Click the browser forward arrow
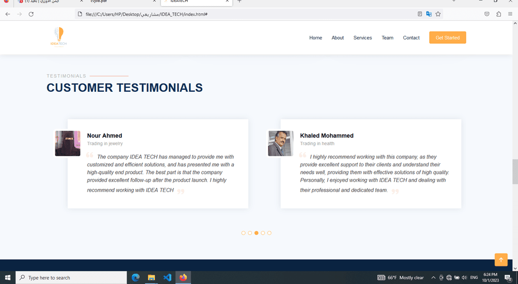The height and width of the screenshot is (284, 518). coord(20,14)
